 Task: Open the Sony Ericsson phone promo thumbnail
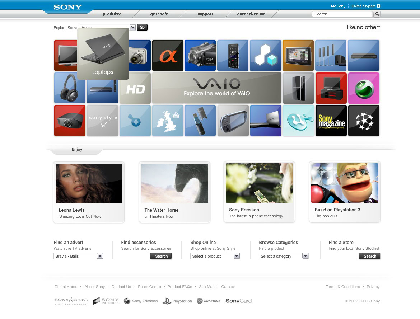point(259,183)
